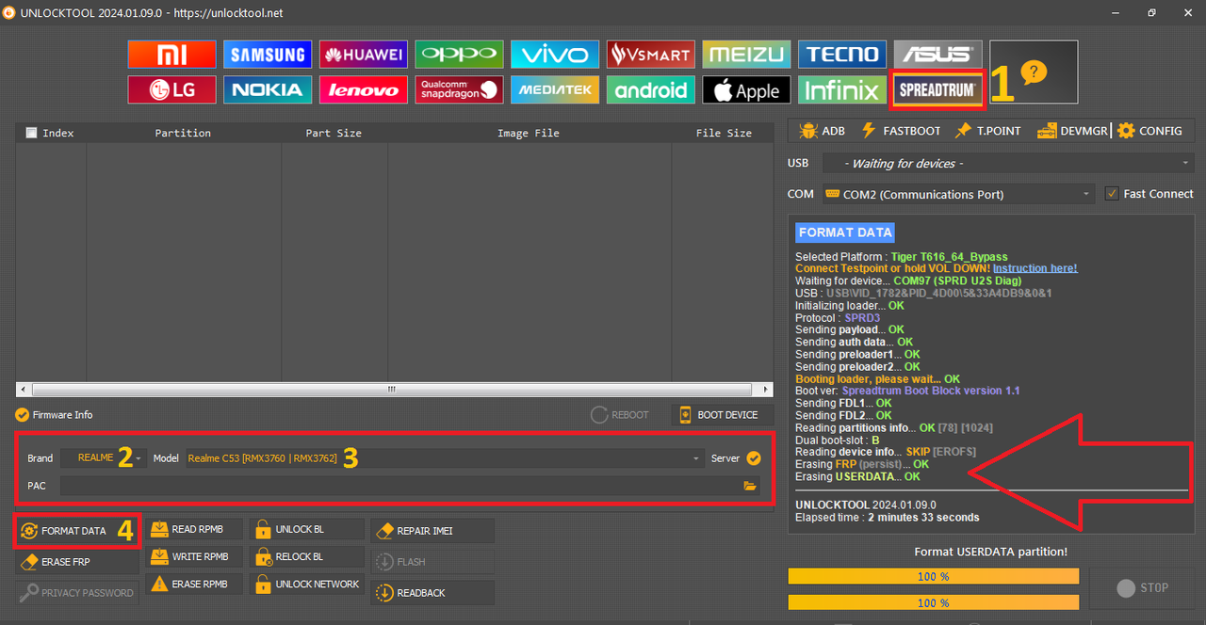Click the BOOT DEVICE button
This screenshot has width=1206, height=625.
[x=721, y=414]
